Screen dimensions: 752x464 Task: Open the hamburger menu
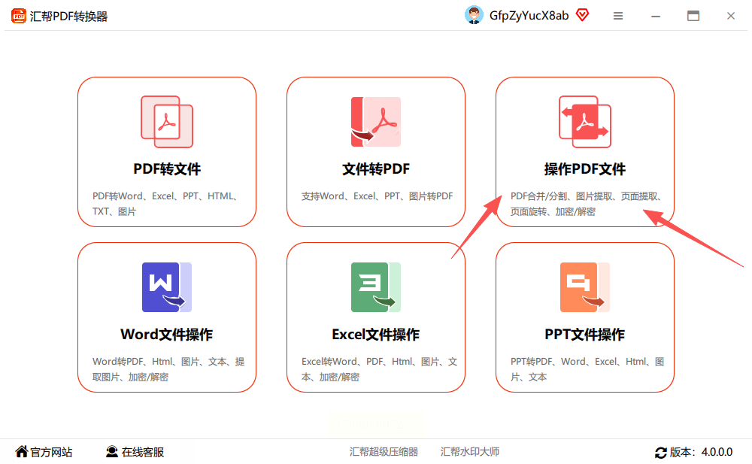click(x=618, y=16)
